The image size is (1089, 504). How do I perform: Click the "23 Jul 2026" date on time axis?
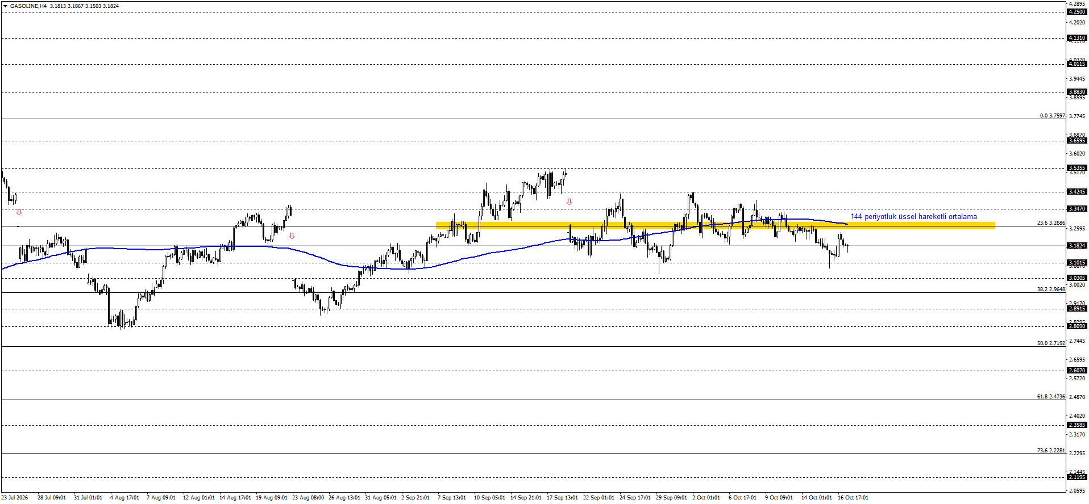(x=15, y=498)
